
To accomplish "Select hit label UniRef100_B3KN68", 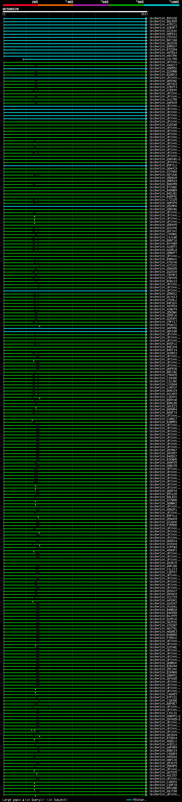I will (x=163, y=673).
